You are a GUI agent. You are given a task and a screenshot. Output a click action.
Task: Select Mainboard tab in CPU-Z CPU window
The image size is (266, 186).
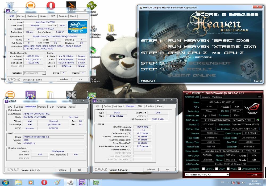32,16
